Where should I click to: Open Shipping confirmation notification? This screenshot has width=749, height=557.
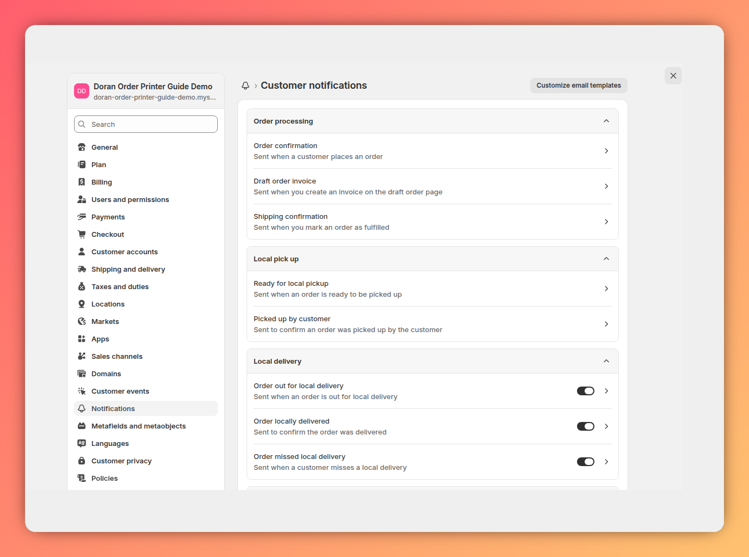tap(433, 222)
